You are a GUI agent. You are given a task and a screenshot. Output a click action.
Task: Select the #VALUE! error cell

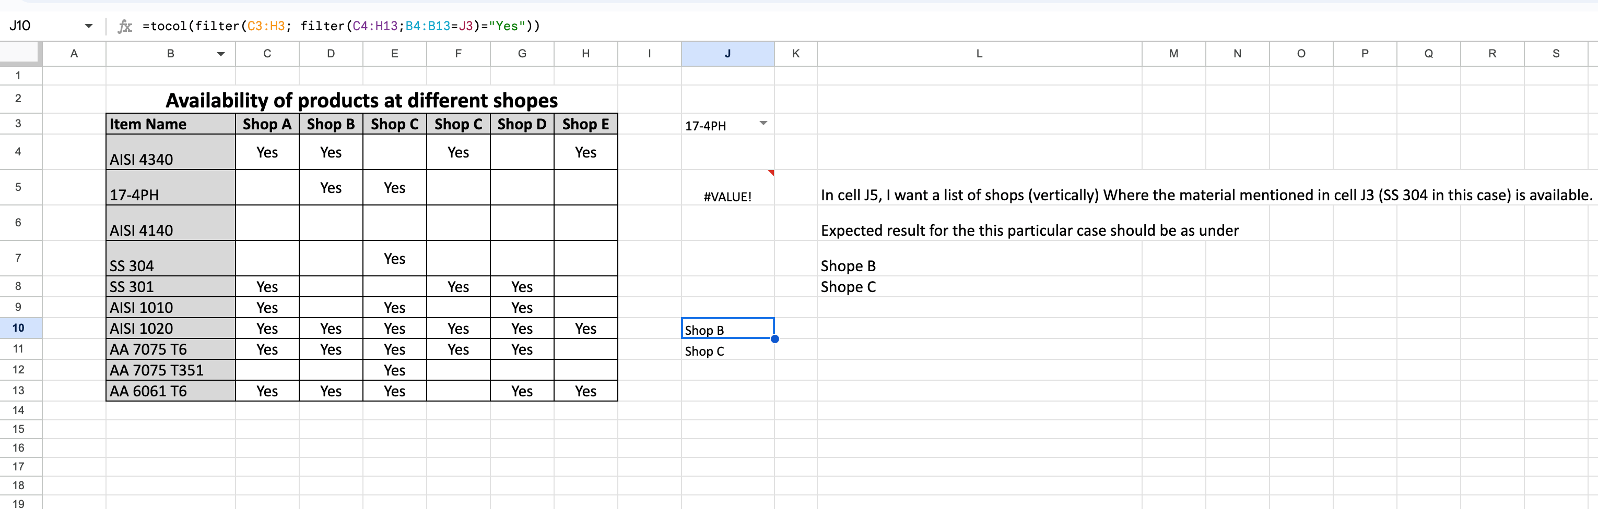727,188
